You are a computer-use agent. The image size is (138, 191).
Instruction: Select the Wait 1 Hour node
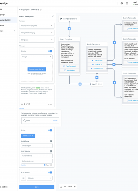(x=97, y=84)
